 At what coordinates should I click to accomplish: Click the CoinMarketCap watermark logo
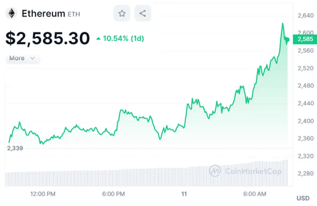click(215, 171)
